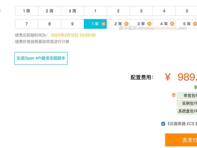Screen dimensions: 197x148
Task: Select the 2 周 renewal duration
Action: (x=49, y=11)
